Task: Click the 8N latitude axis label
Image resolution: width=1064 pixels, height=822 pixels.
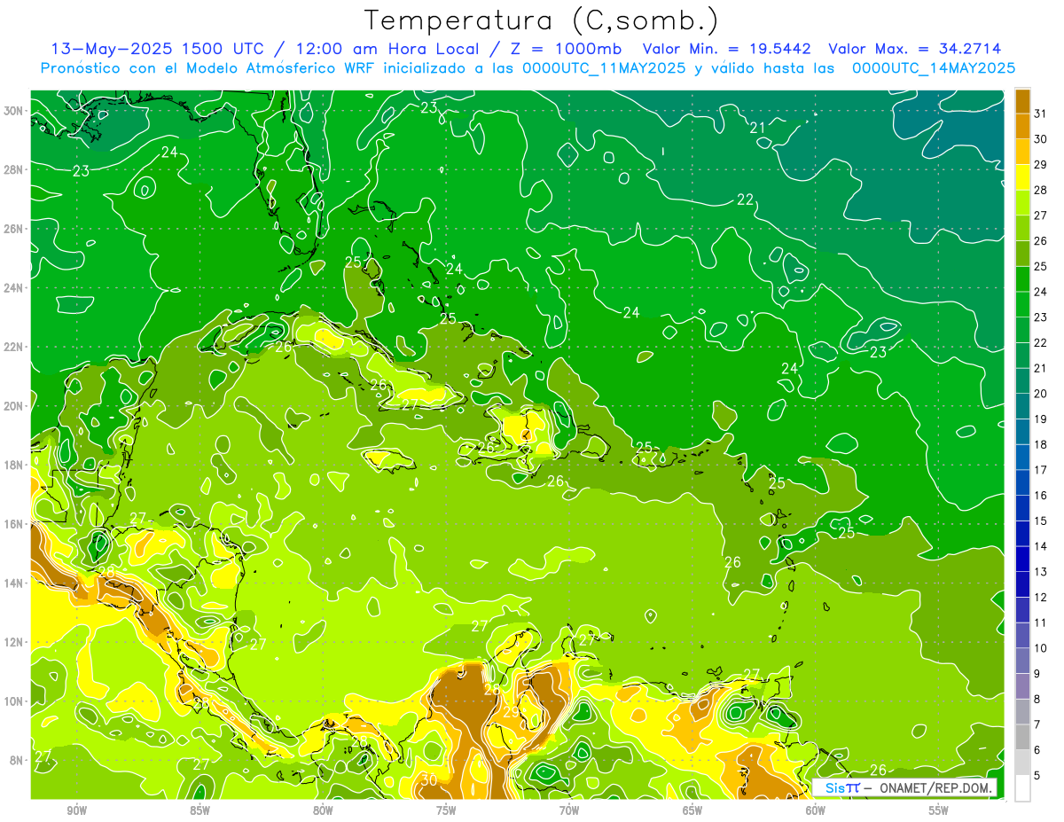Action: pos(17,760)
